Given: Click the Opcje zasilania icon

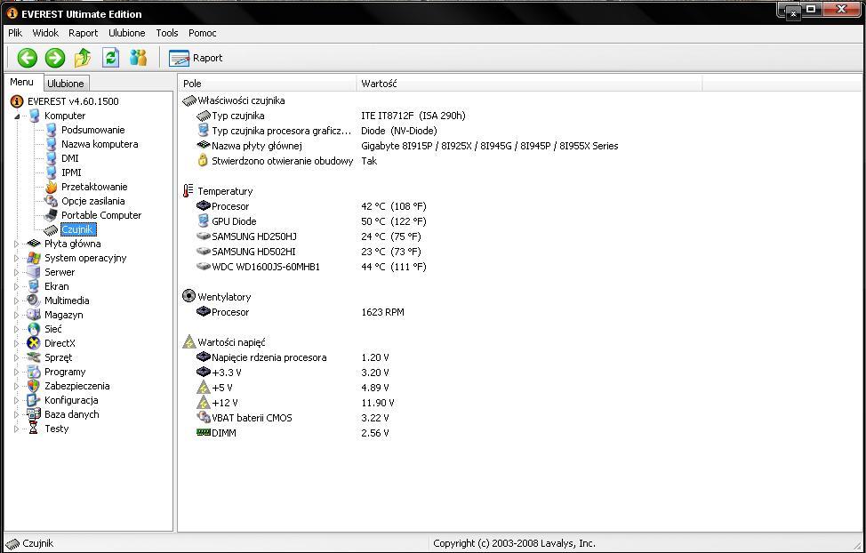Looking at the screenshot, I should pyautogui.click(x=52, y=201).
